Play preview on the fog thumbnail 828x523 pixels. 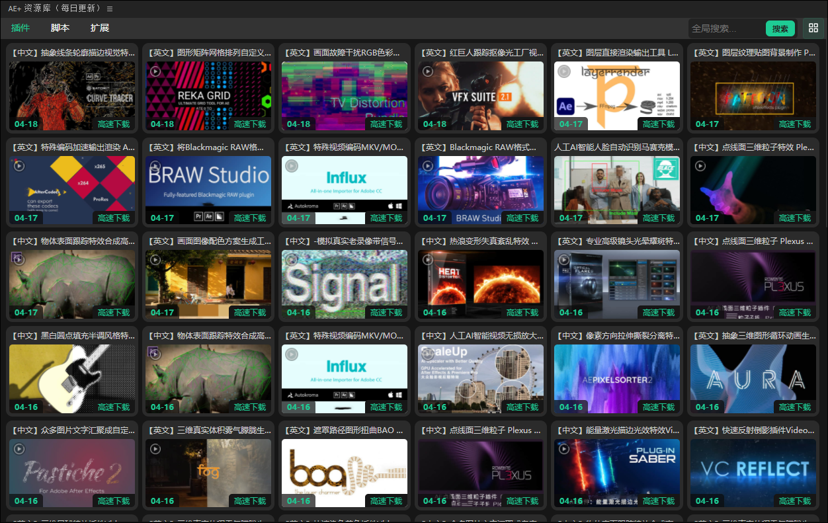[155, 449]
